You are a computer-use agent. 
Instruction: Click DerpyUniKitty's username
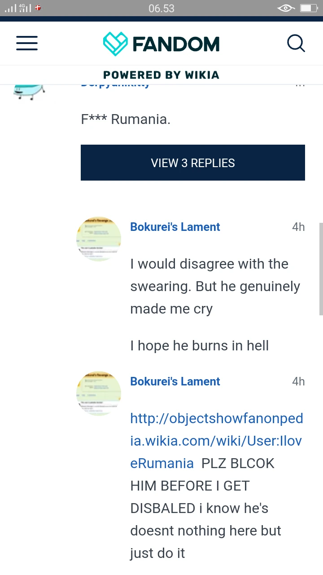pos(115,83)
